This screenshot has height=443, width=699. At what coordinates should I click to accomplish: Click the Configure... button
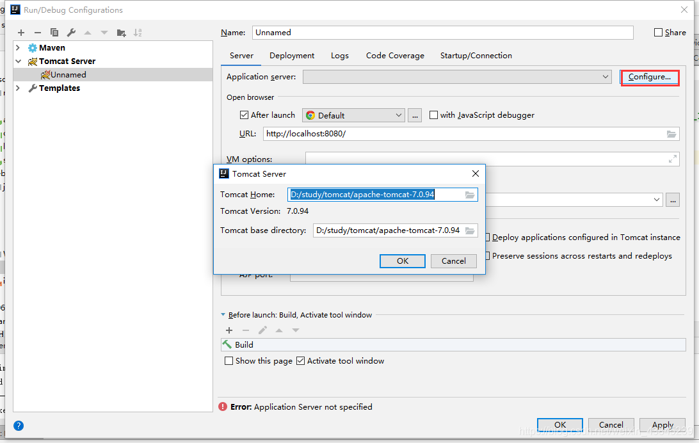(x=650, y=77)
